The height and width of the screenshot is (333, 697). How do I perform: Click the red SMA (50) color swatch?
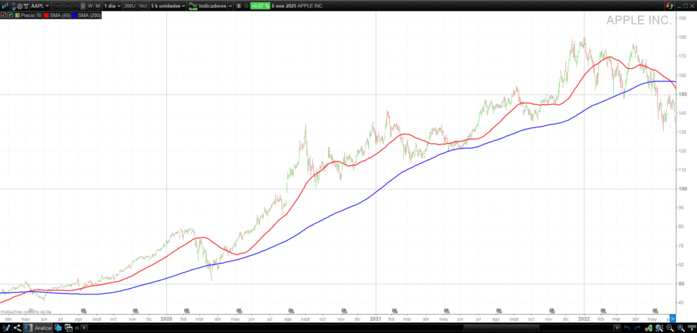pyautogui.click(x=46, y=14)
